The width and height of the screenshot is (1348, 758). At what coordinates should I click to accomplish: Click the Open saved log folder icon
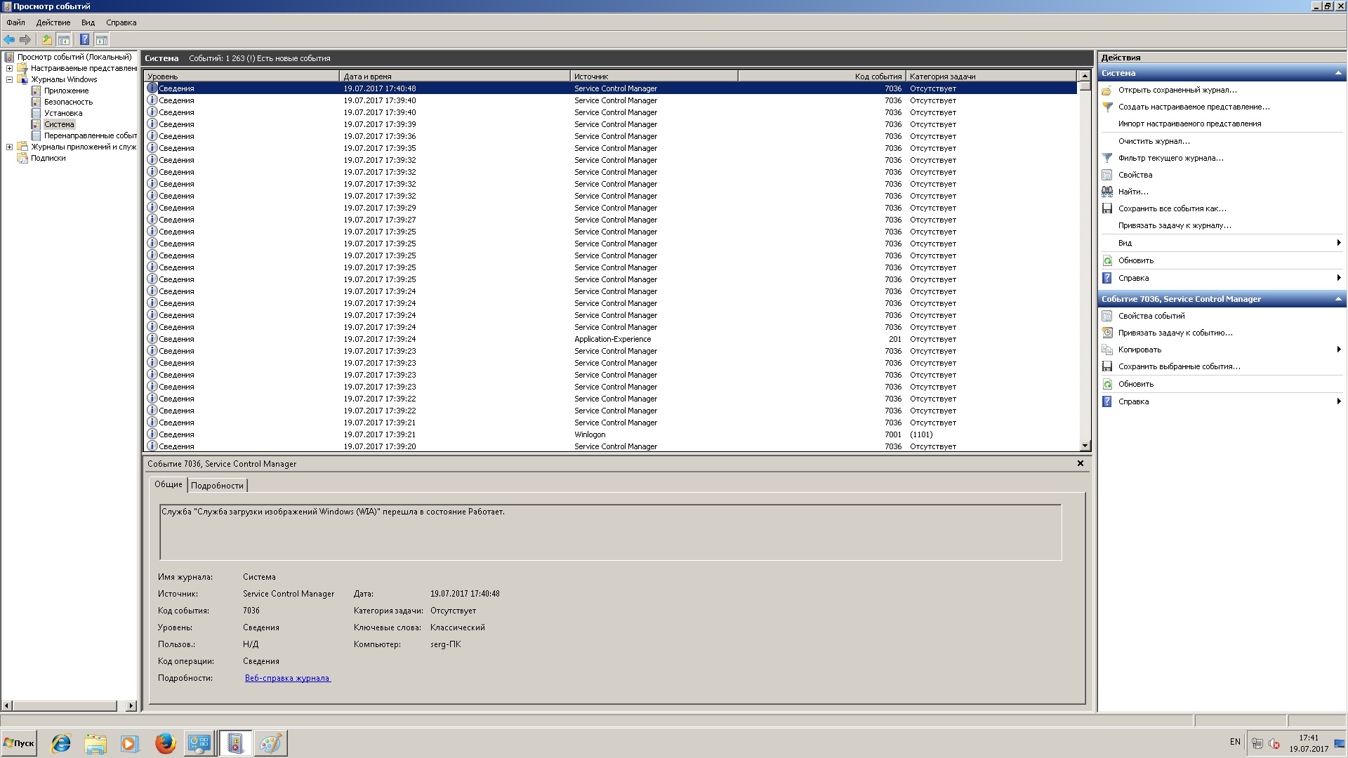1107,90
